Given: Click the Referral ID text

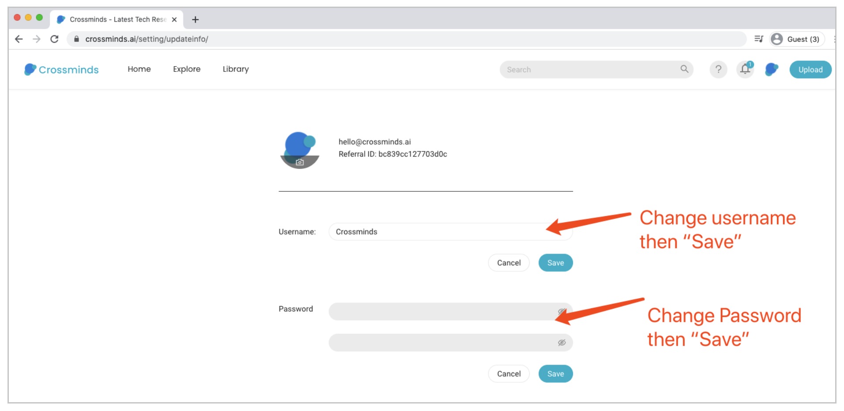Looking at the screenshot, I should pyautogui.click(x=393, y=154).
